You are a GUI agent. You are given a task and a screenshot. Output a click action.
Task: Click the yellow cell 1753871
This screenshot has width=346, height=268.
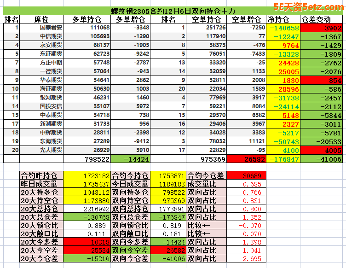(x=168, y=175)
